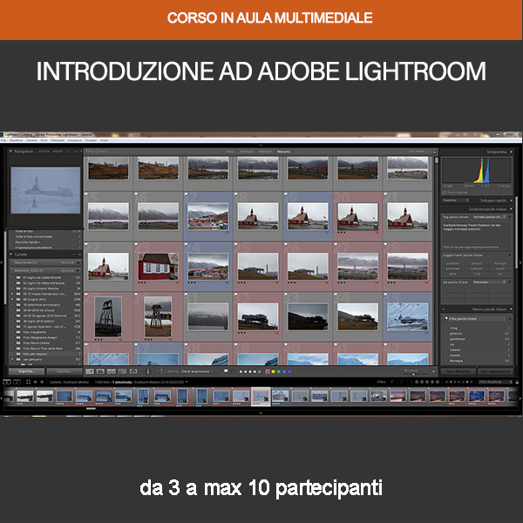Image resolution: width=523 pixels, height=523 pixels.
Task: Set Navigator zoom to RIEMPI
Action: [x=58, y=152]
